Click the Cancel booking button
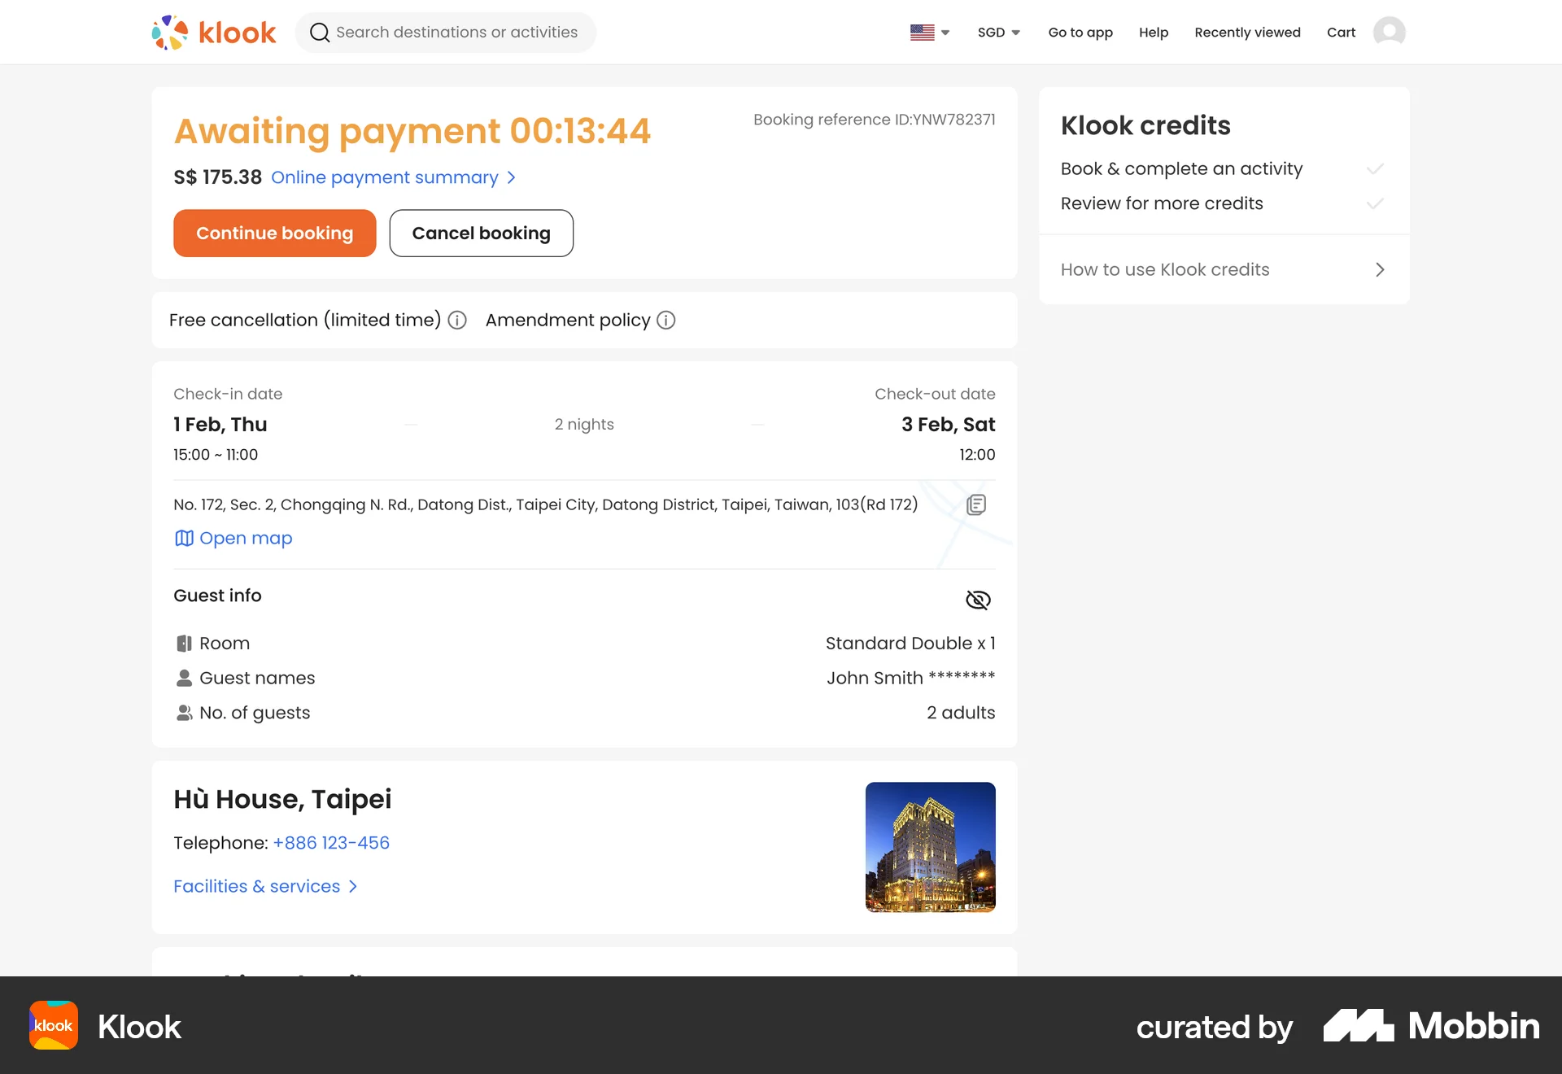The height and width of the screenshot is (1074, 1562). pyautogui.click(x=482, y=234)
